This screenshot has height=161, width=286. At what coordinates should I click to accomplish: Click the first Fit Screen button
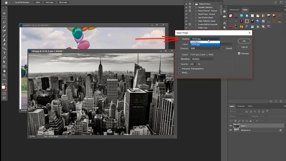point(50,2)
